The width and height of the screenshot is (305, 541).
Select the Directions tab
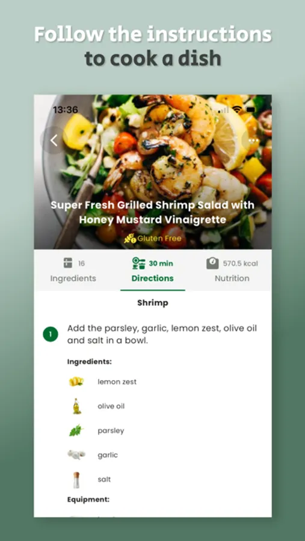click(x=153, y=270)
